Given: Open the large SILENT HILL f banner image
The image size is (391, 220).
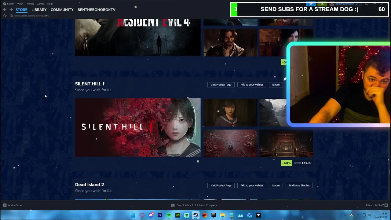Looking at the screenshot, I should tap(138, 127).
